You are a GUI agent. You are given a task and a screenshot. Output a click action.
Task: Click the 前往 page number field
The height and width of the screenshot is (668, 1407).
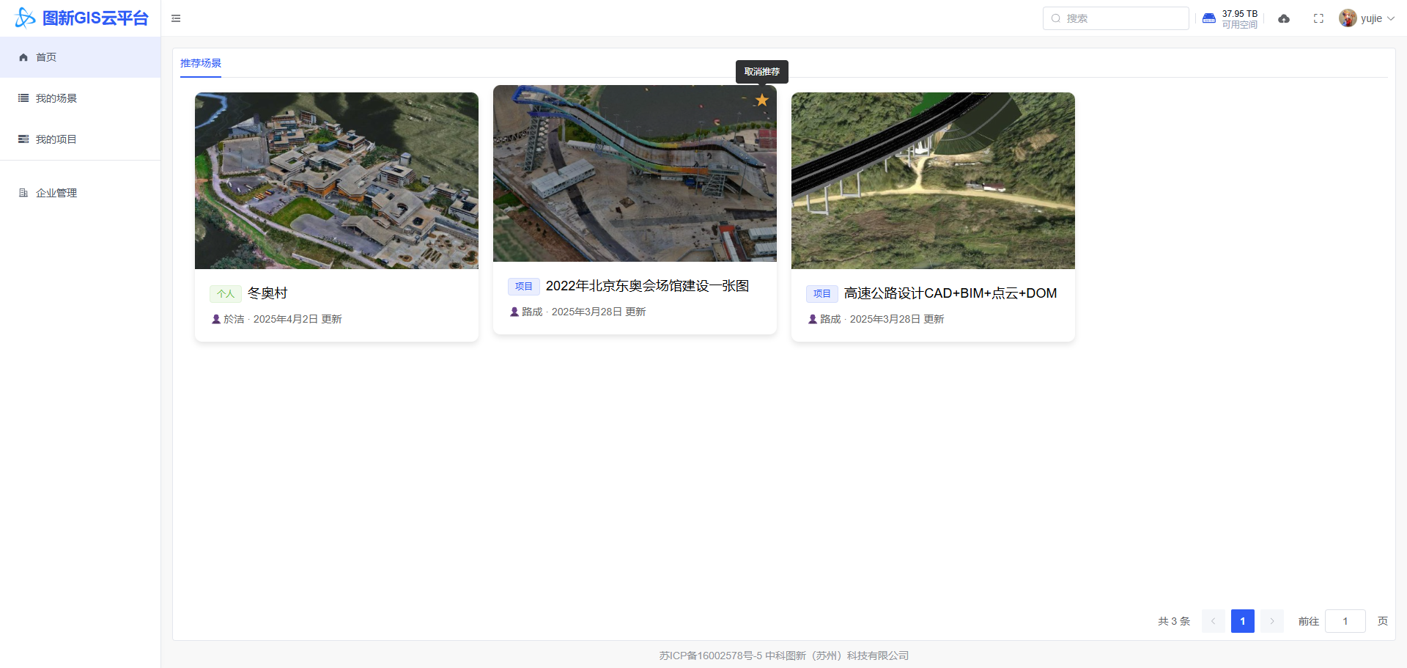(x=1345, y=621)
